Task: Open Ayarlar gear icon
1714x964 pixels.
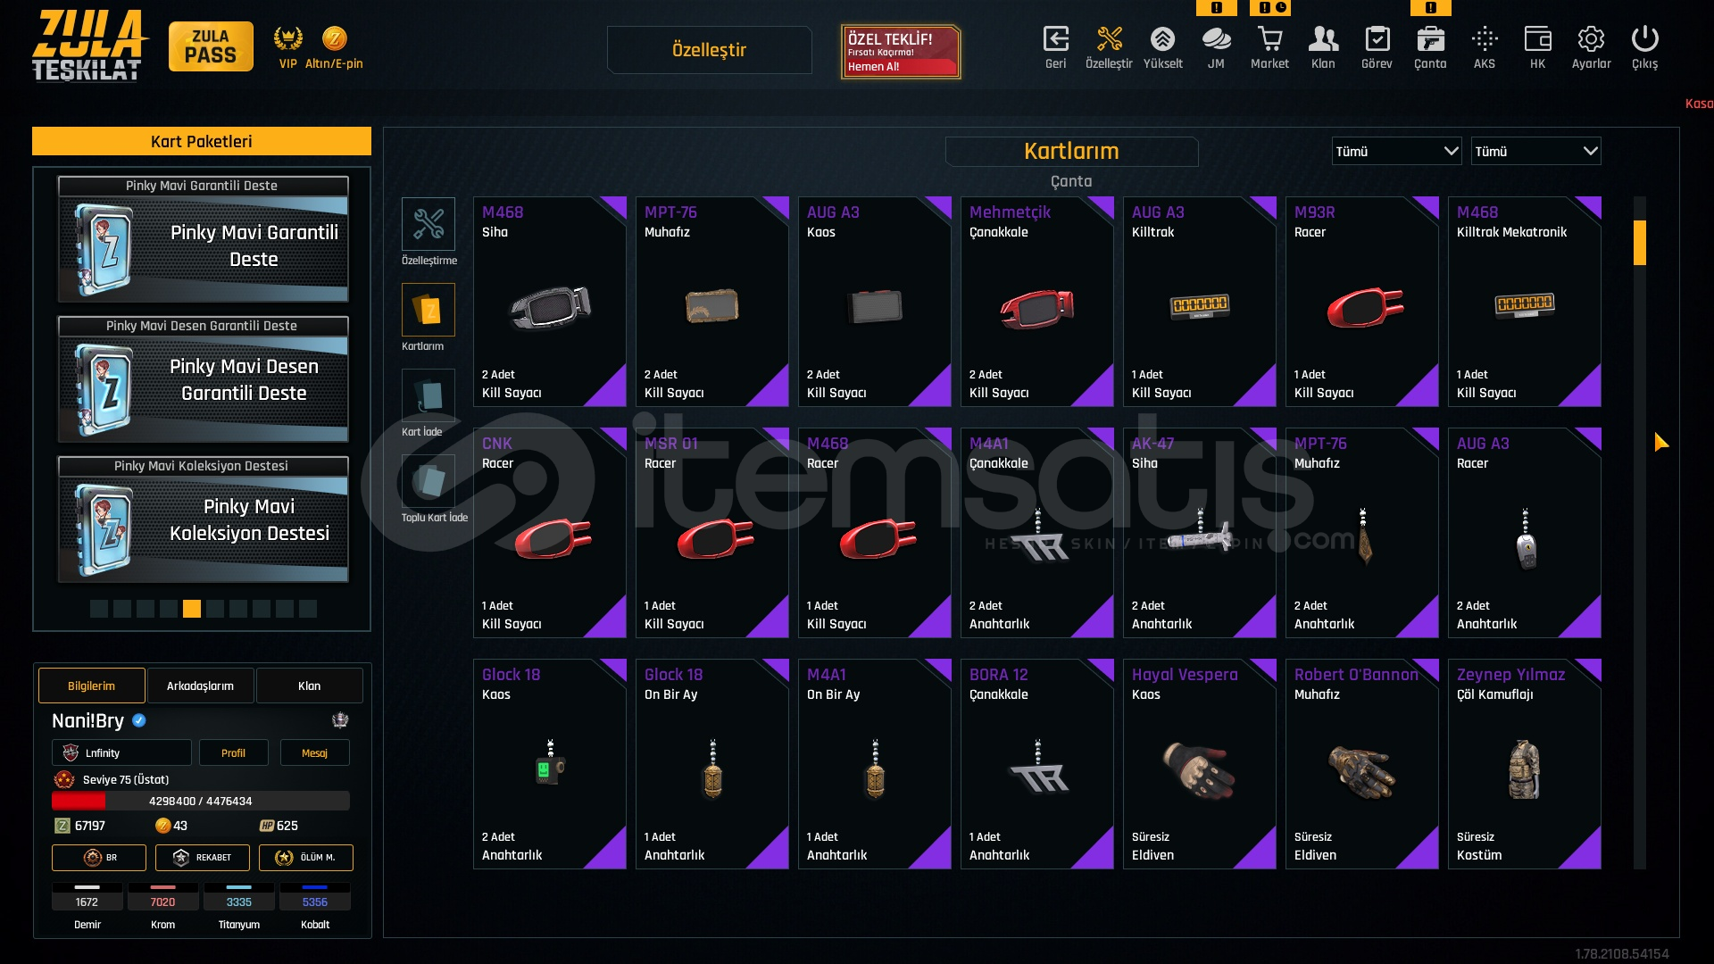Action: pyautogui.click(x=1591, y=39)
